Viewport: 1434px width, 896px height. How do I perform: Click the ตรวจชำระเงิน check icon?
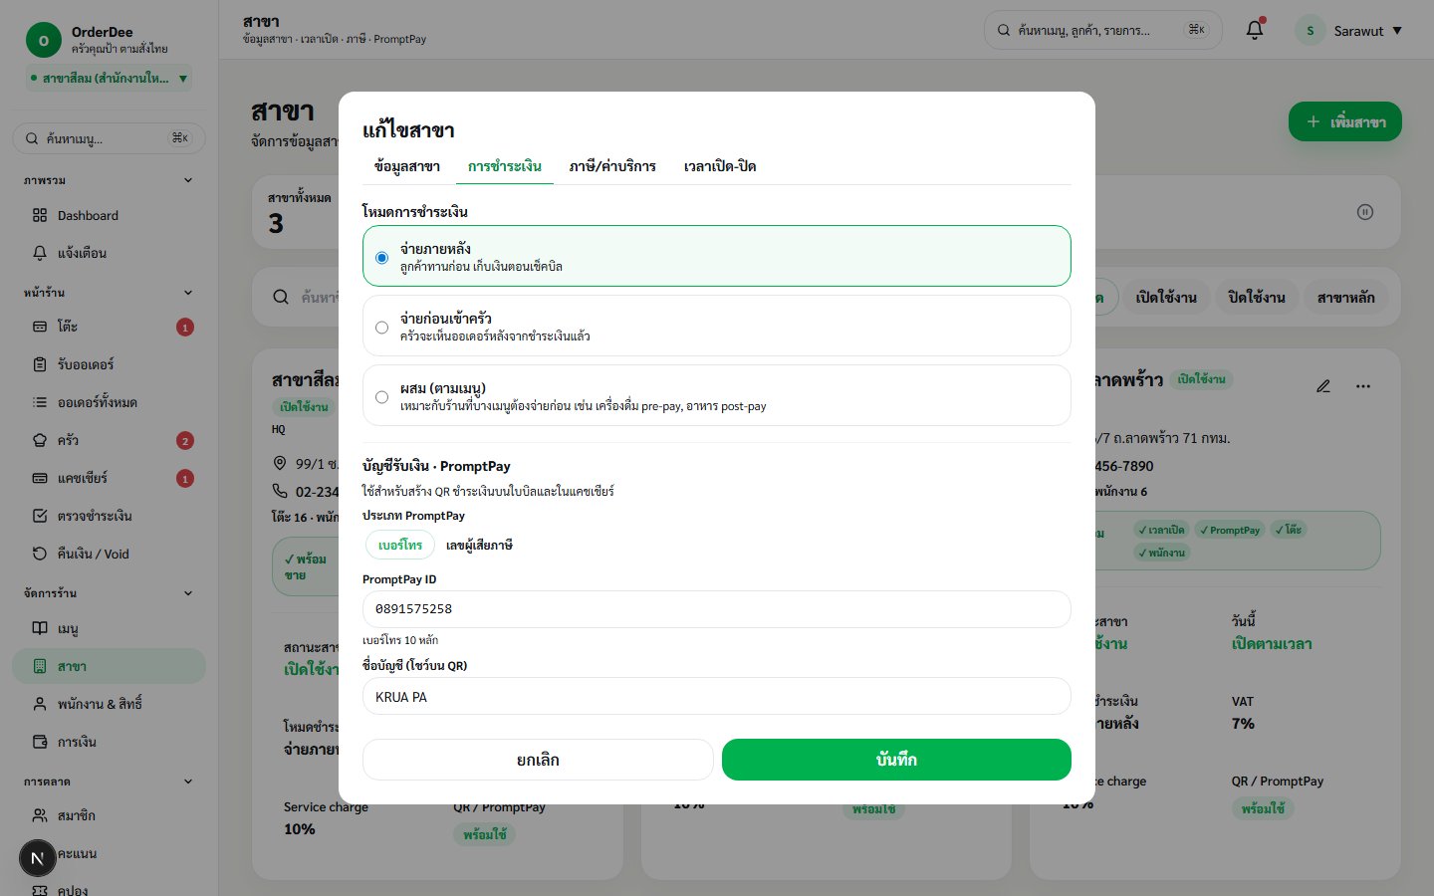pyautogui.click(x=40, y=516)
